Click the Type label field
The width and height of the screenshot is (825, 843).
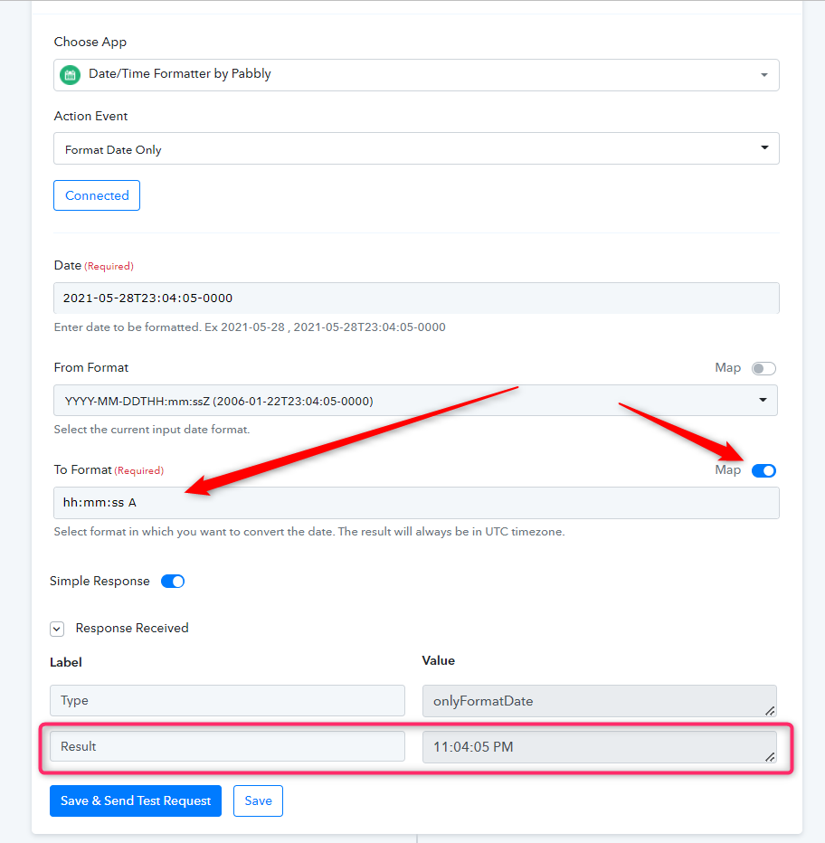pos(227,700)
